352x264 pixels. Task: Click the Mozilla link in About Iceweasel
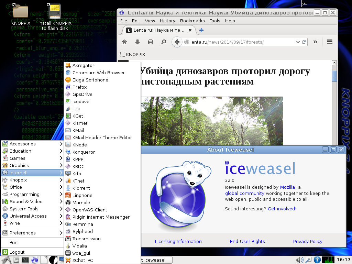tap(287, 187)
